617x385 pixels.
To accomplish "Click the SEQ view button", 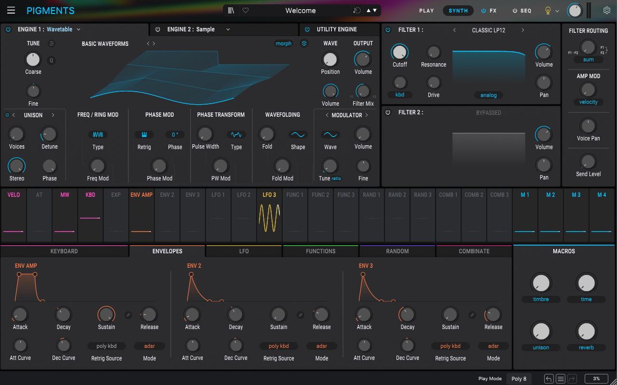I will [x=521, y=11].
